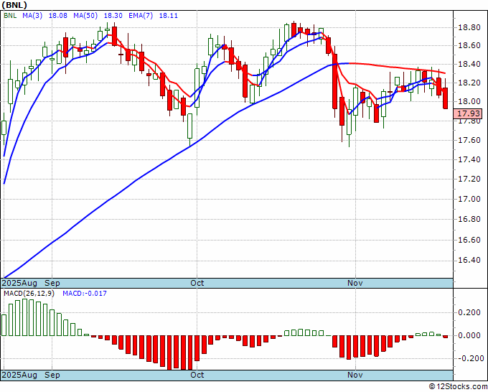Click the MACD(26,12,9) indicator label
The height and width of the screenshot is (392, 488).
(29, 294)
